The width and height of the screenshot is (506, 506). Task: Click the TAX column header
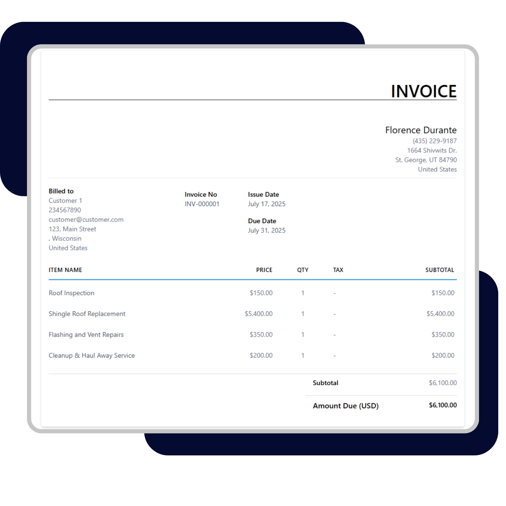point(338,270)
